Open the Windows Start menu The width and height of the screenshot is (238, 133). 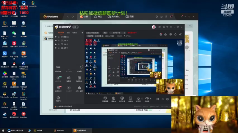click(x=3, y=131)
